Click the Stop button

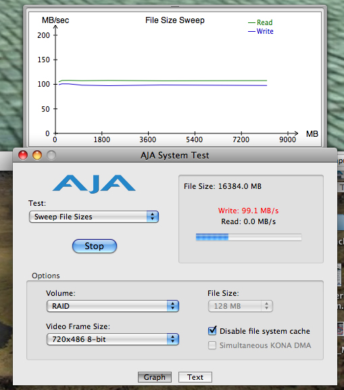pos(95,246)
